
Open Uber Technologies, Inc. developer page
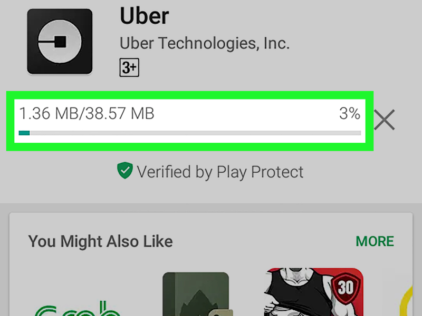pos(205,43)
